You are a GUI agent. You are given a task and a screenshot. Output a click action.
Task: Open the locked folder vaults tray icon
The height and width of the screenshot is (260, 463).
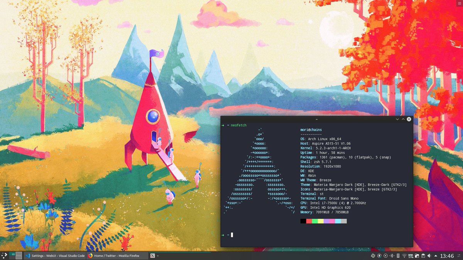coord(417,256)
